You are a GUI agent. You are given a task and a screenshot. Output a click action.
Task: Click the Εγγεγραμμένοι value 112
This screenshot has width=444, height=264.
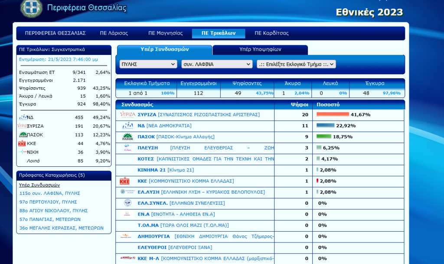pos(198,93)
